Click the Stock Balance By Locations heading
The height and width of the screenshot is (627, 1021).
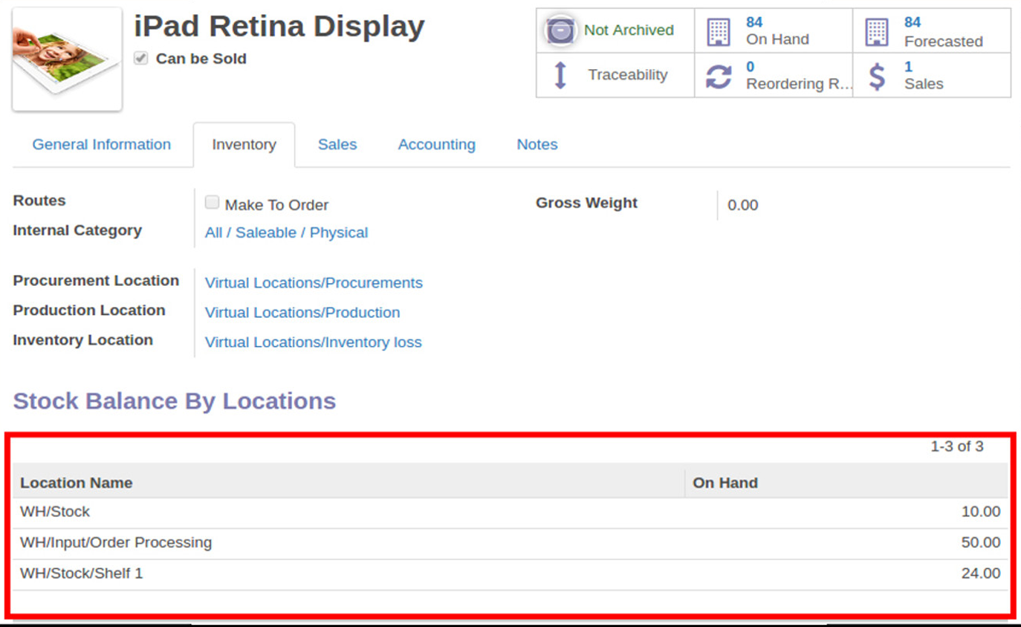pyautogui.click(x=175, y=401)
